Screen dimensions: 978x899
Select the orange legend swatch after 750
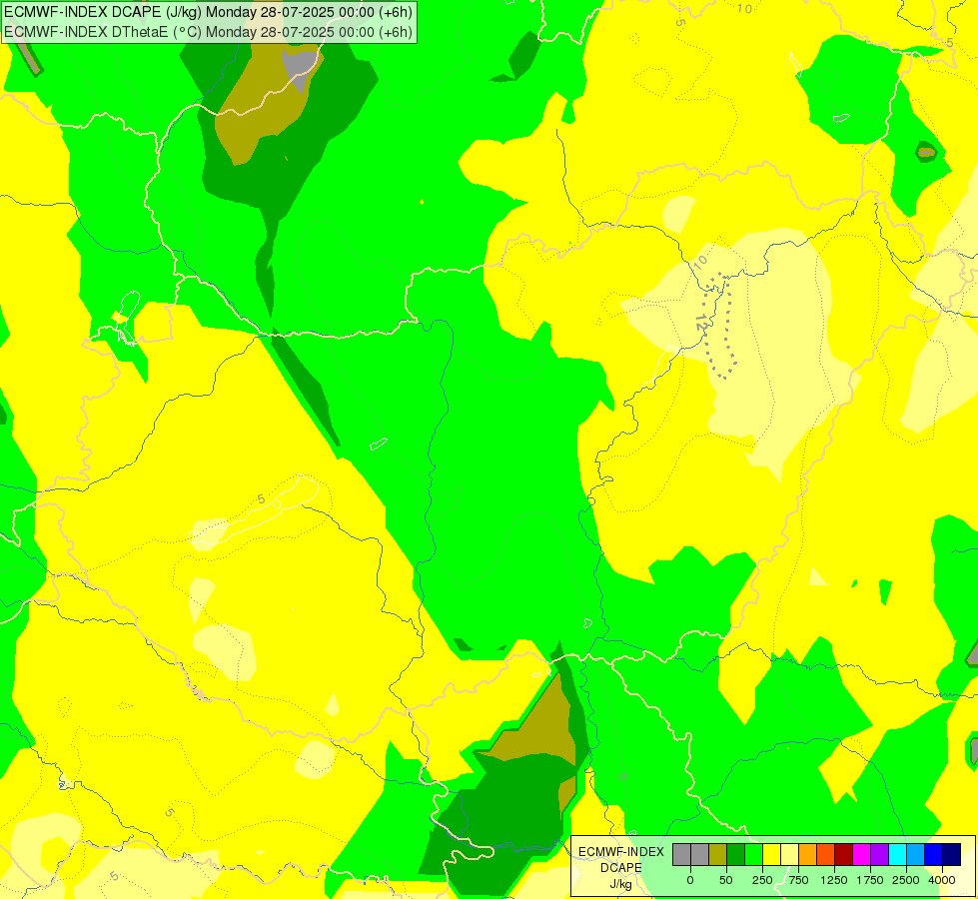[808, 854]
